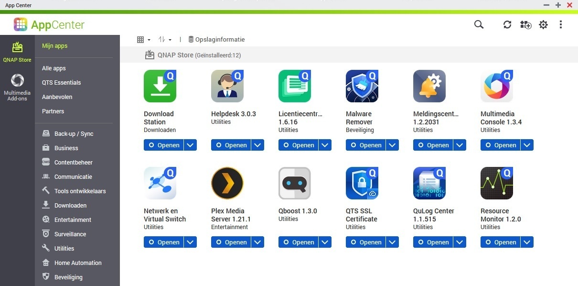Click the Plex Media Server 1.21.1 title
This screenshot has height=286, width=578.
pos(231,215)
